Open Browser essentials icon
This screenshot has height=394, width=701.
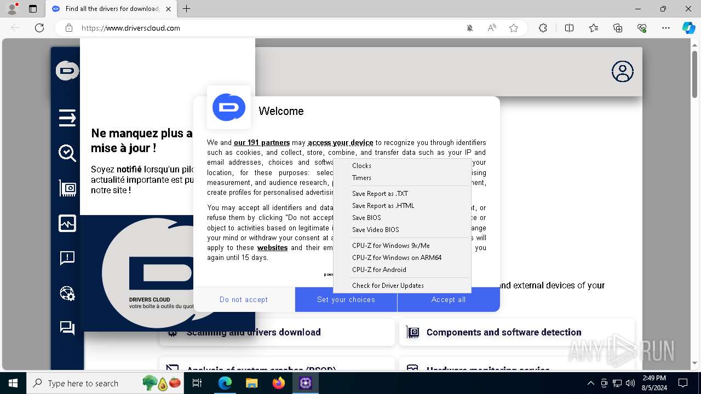click(x=642, y=28)
